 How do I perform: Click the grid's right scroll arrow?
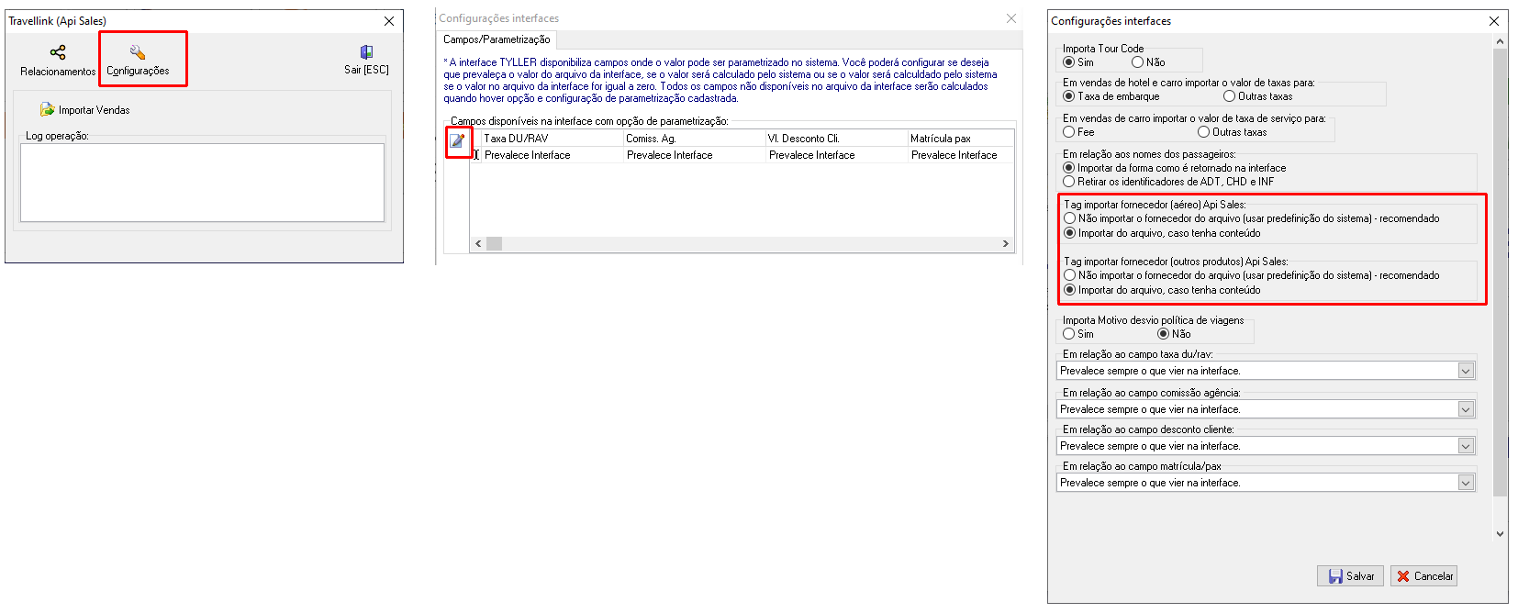pos(1006,244)
